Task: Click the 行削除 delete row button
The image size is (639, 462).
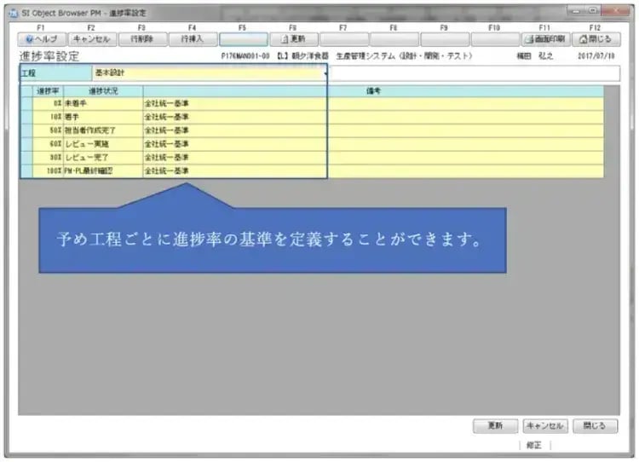Action: click(142, 39)
